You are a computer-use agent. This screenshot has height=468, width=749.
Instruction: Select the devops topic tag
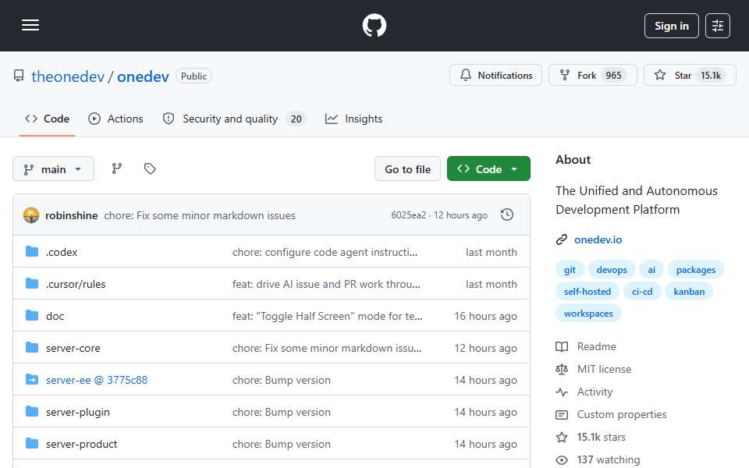coord(612,270)
